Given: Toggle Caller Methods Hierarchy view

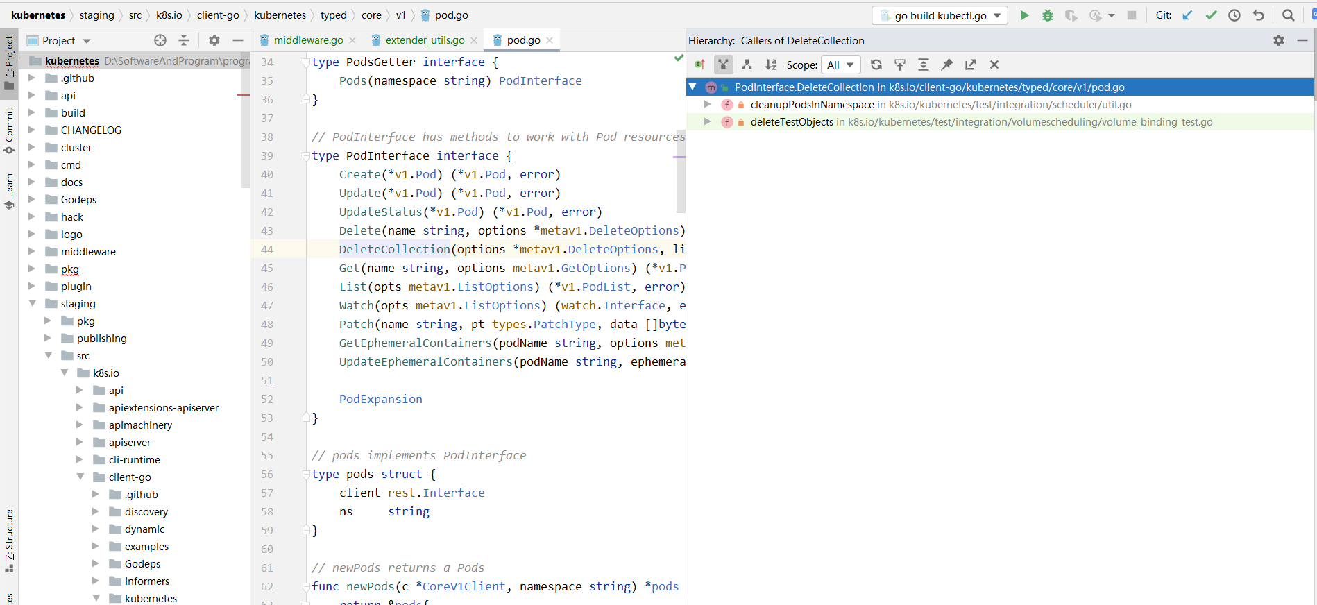Looking at the screenshot, I should point(724,65).
